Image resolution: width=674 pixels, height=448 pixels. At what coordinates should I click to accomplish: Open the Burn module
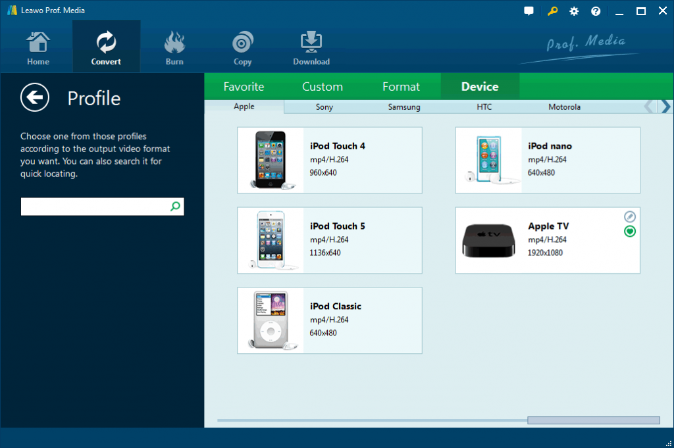(174, 47)
